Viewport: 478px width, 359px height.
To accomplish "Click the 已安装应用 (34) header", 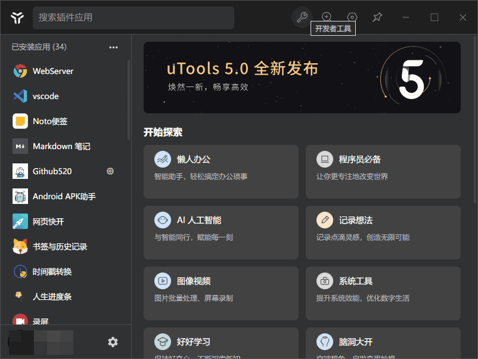I will (39, 47).
